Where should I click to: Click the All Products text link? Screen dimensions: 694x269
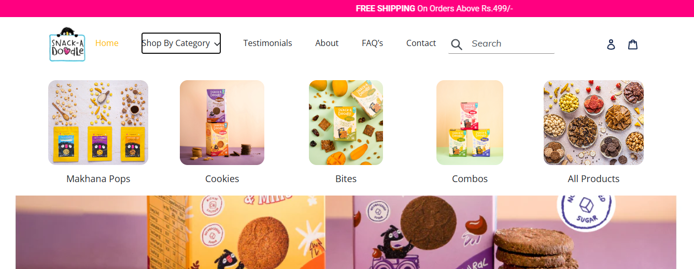click(x=593, y=178)
